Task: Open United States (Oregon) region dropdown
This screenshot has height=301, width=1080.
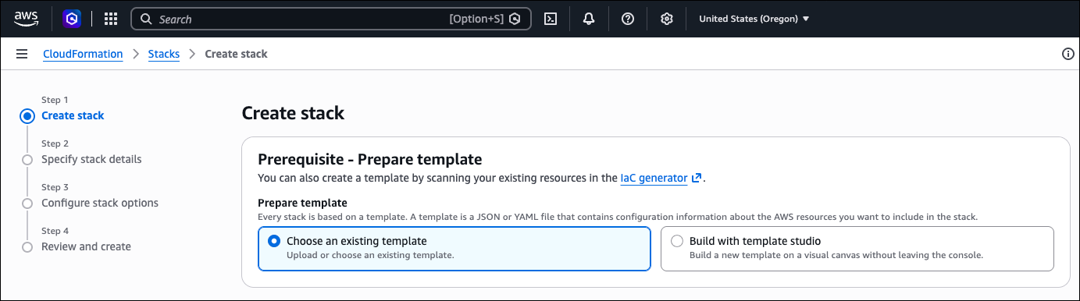Action: [x=754, y=19]
